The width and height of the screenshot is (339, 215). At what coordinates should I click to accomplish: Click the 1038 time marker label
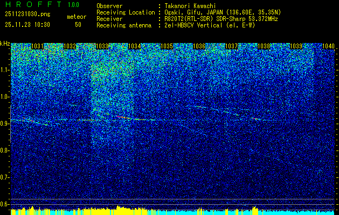coord(264,46)
